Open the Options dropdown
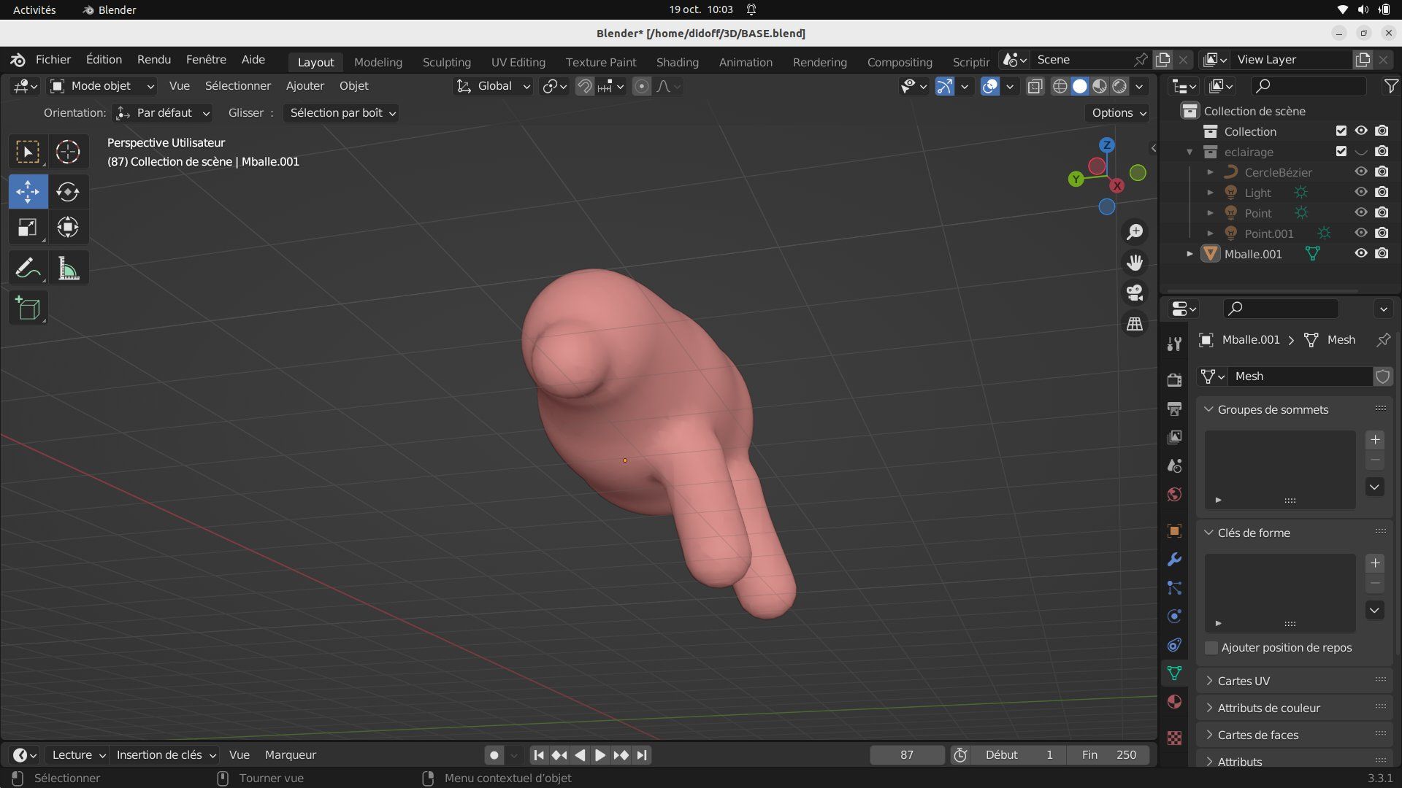Image resolution: width=1402 pixels, height=788 pixels. (x=1117, y=113)
